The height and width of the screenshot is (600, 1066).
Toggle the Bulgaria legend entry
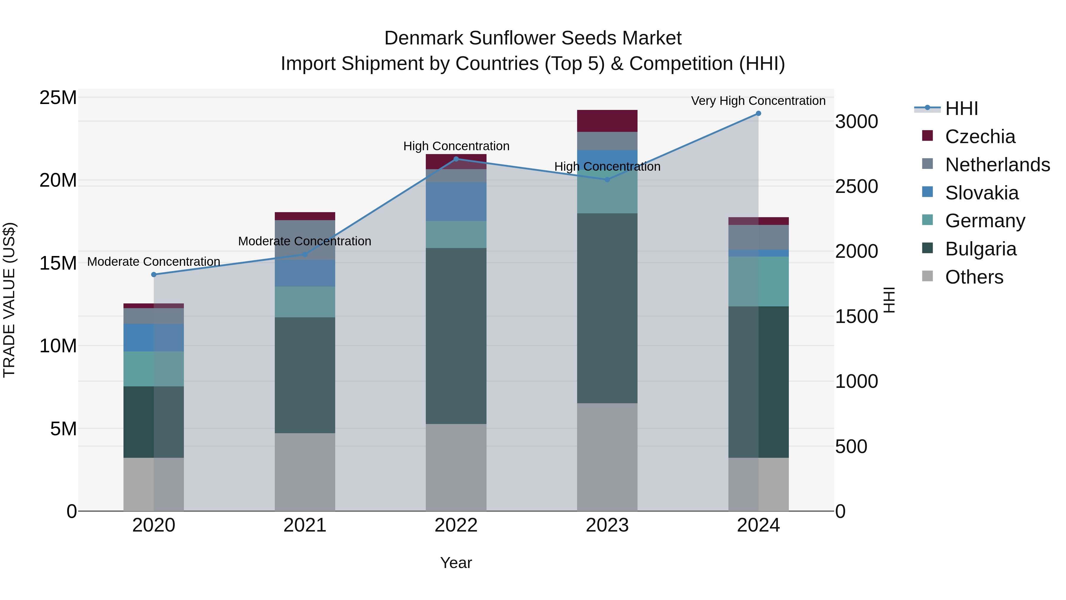(969, 249)
